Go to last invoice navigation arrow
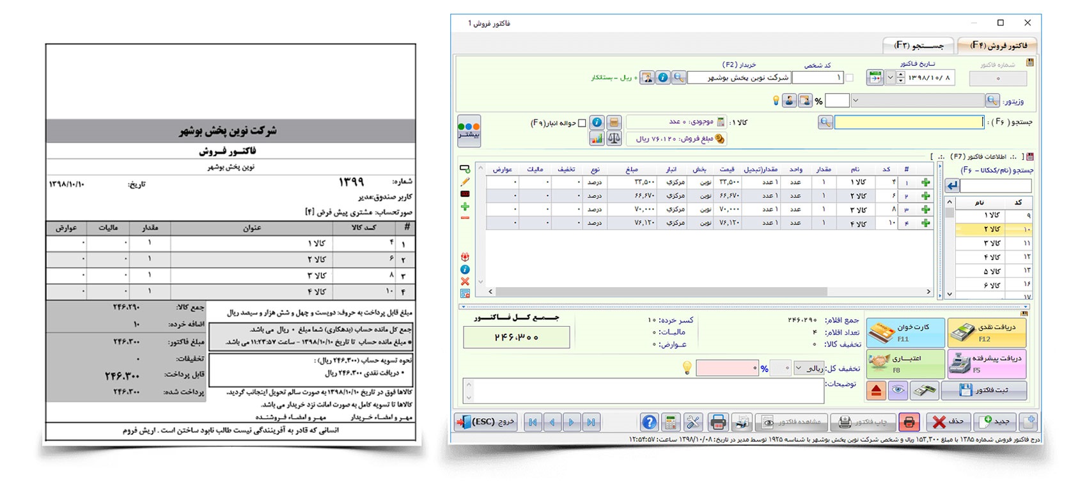Image resolution: width=1087 pixels, height=491 pixels. 591,422
